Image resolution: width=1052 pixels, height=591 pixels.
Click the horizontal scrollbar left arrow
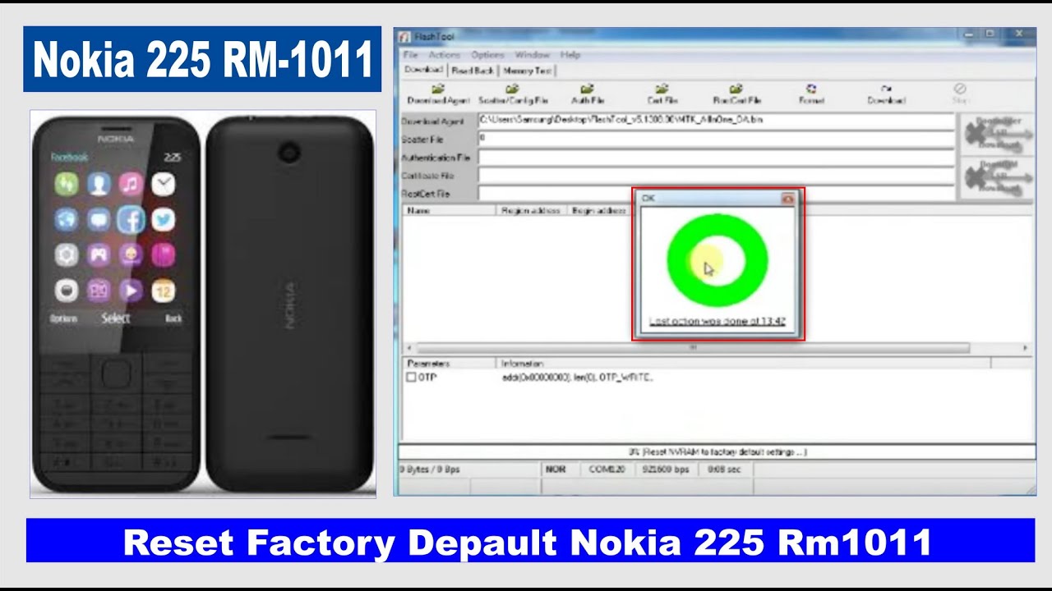(x=410, y=348)
